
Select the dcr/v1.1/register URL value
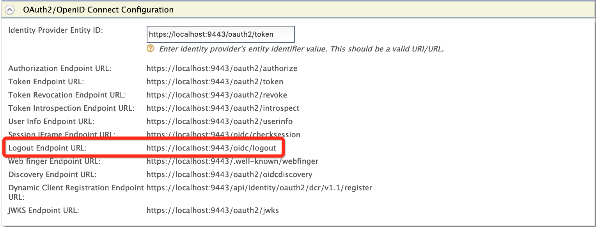pyautogui.click(x=259, y=188)
